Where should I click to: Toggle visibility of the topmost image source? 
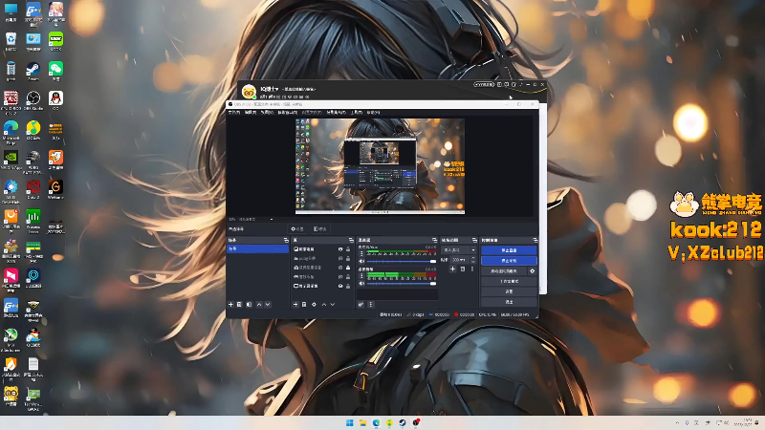(x=340, y=249)
